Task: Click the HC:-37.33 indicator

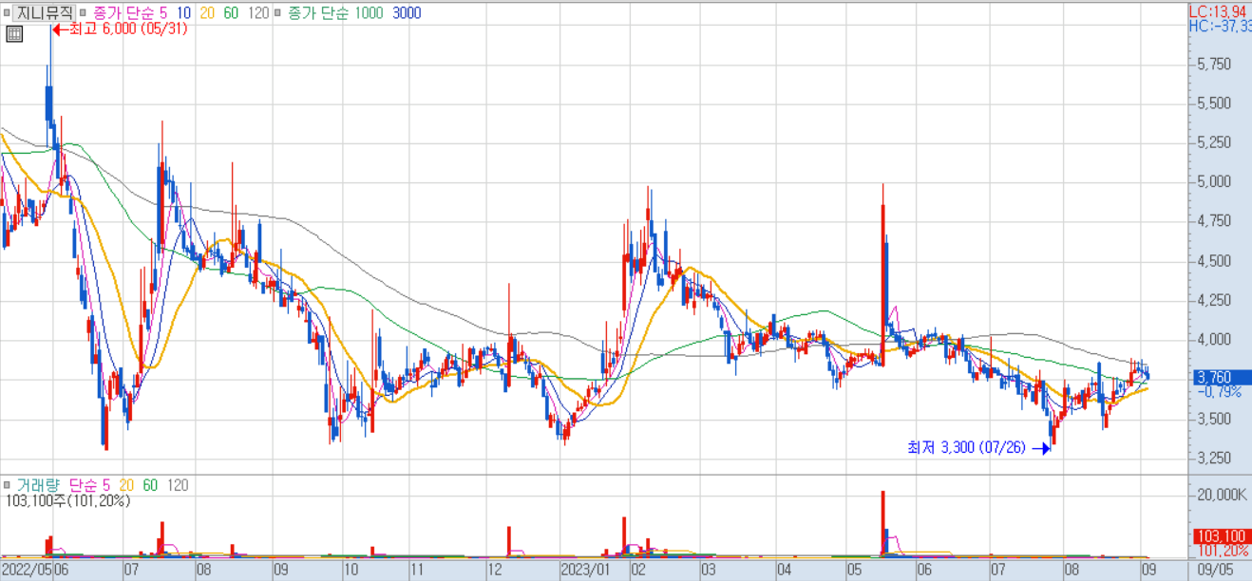Action: pyautogui.click(x=1220, y=26)
